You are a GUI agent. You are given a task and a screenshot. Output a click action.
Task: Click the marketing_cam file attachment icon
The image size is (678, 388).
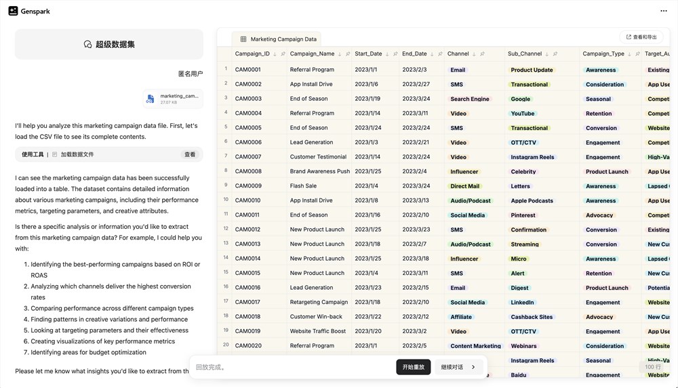tap(150, 99)
